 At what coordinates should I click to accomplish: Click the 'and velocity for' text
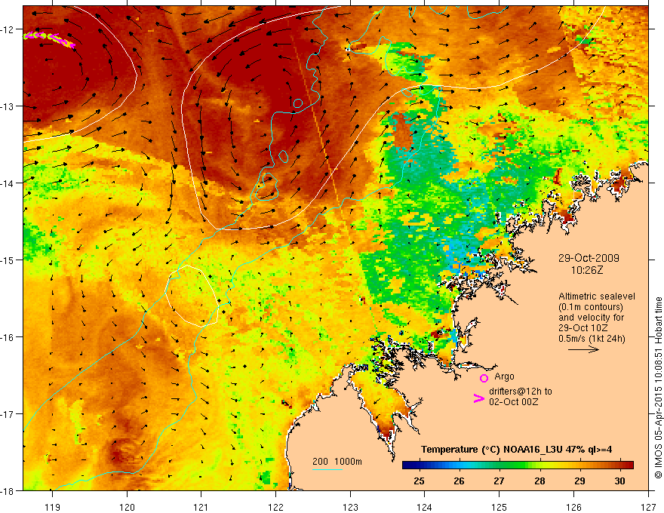pyautogui.click(x=591, y=318)
